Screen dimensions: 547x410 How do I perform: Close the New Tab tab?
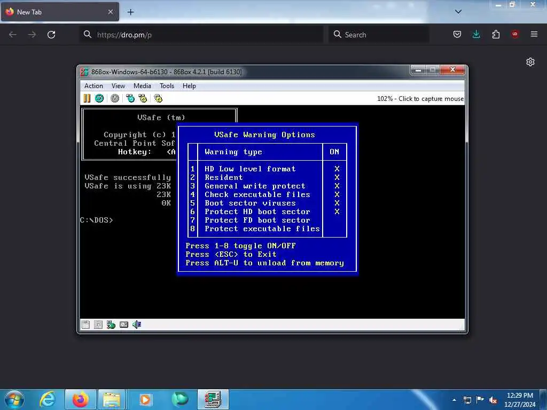(110, 12)
